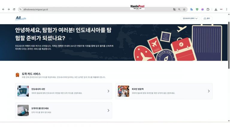Bookmark this page with the star icon
The image size is (230, 129).
pos(184,9)
